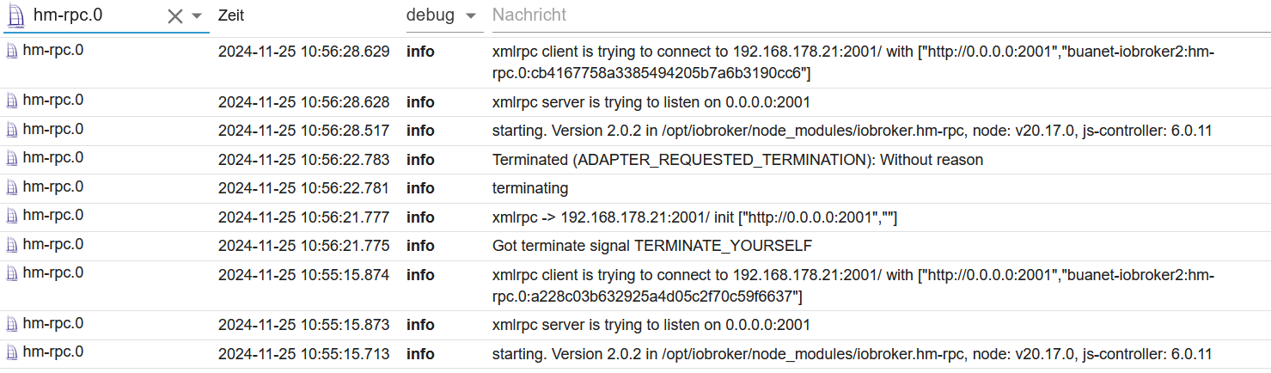Click the file icon of the terminating log row

click(x=12, y=187)
